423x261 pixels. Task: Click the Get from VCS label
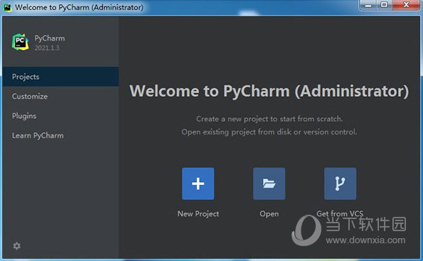[340, 213]
